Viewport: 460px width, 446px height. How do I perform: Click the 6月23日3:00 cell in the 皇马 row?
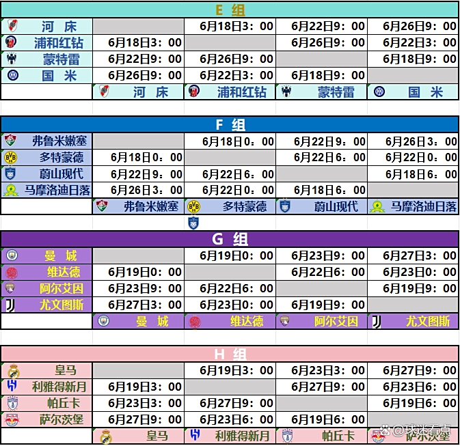point(321,370)
